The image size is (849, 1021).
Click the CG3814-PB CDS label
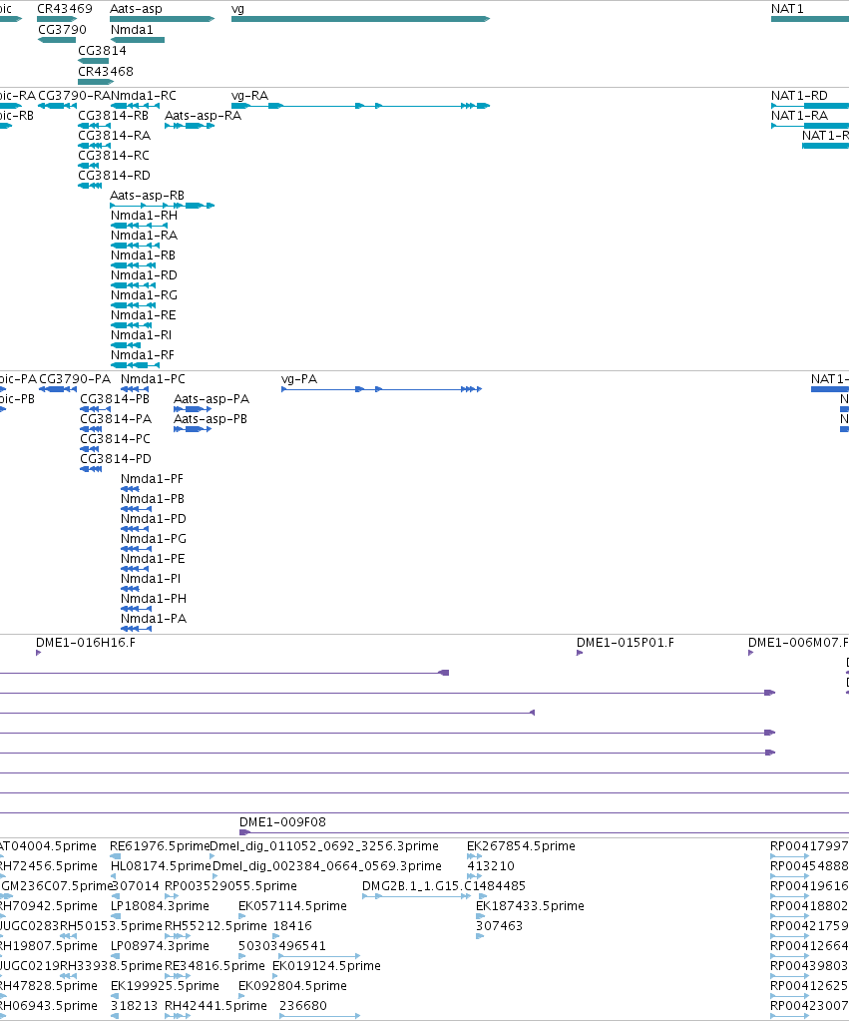click(116, 399)
